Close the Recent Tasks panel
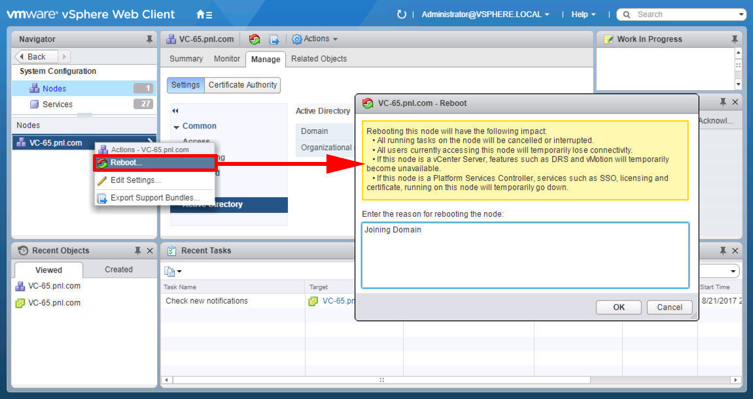This screenshot has width=753, height=399. pyautogui.click(x=735, y=251)
